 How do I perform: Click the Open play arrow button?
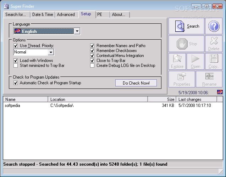tap(195, 61)
